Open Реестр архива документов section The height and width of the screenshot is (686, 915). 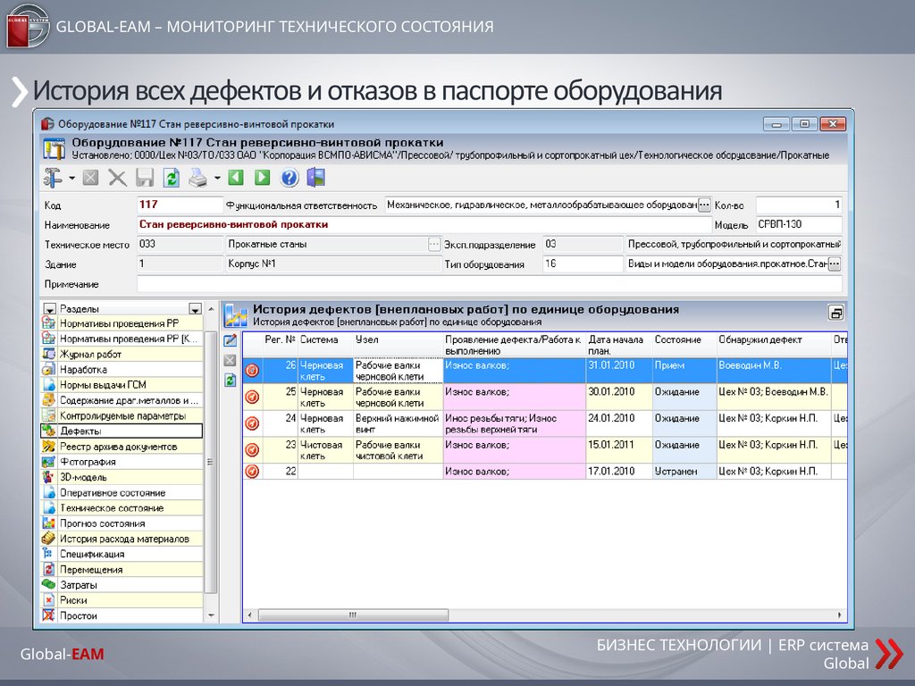122,447
